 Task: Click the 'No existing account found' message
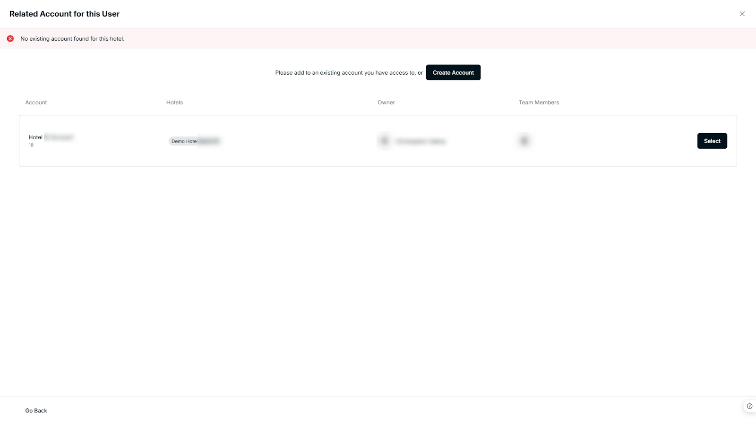(x=72, y=39)
